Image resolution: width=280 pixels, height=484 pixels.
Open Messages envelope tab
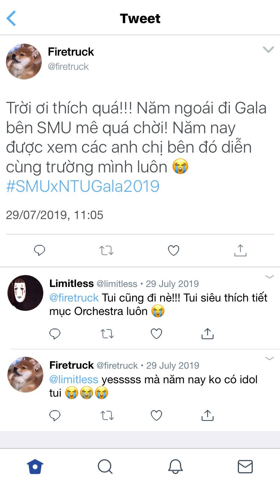tap(245, 466)
